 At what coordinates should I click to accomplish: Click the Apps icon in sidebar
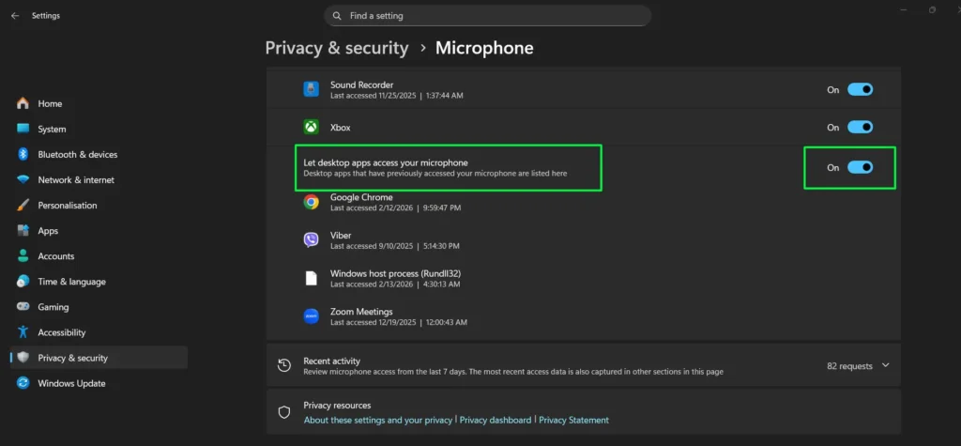23,231
